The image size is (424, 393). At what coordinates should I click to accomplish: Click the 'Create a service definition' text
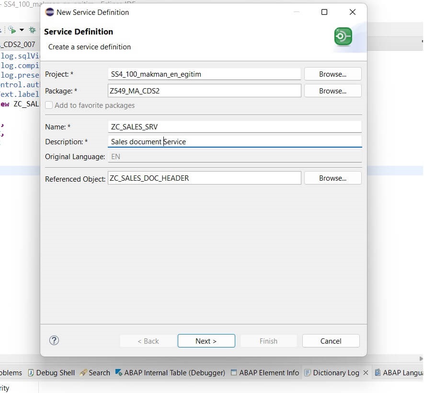click(89, 47)
